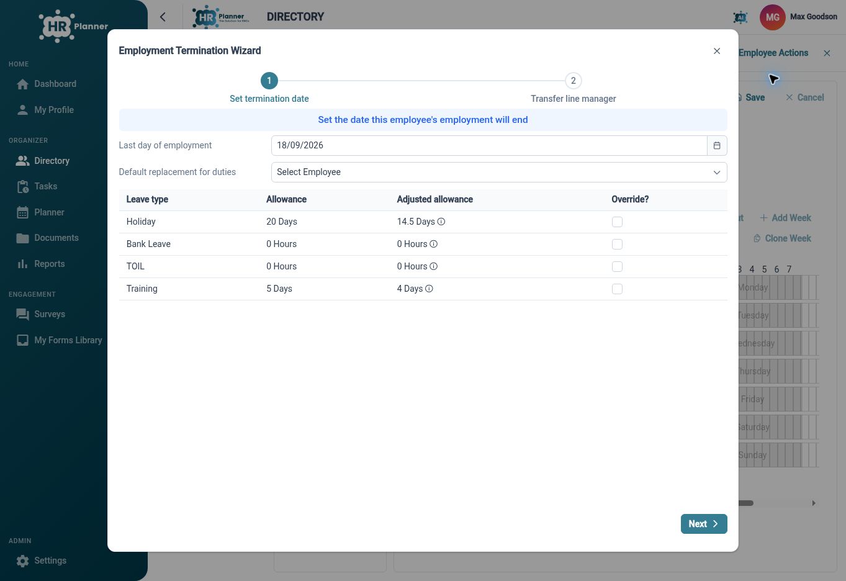Click the MG user avatar
Image resolution: width=846 pixels, height=581 pixels.
pos(773,17)
